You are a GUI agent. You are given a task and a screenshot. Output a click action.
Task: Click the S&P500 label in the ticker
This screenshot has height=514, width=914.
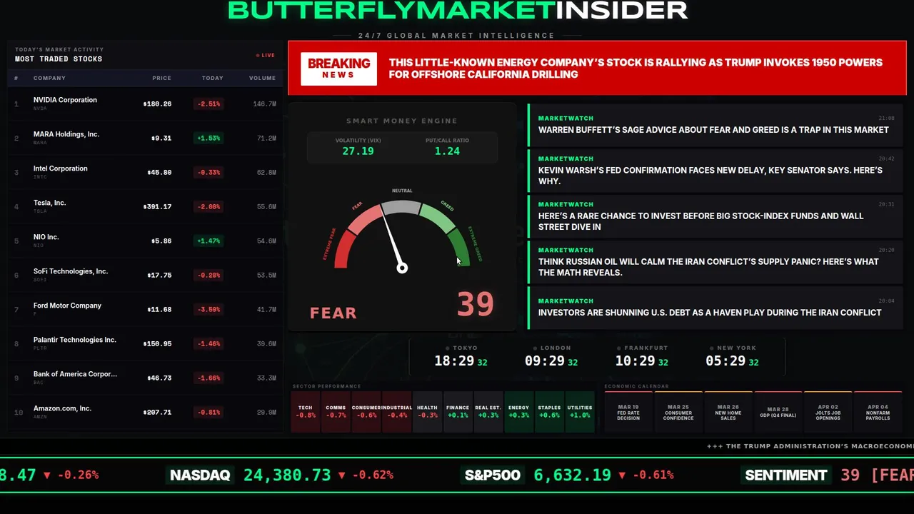(x=493, y=475)
